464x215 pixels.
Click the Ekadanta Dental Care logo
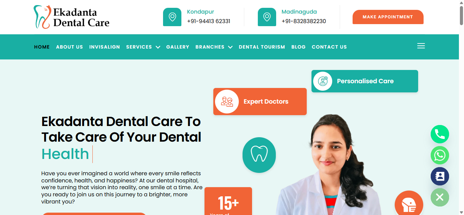pos(71,17)
